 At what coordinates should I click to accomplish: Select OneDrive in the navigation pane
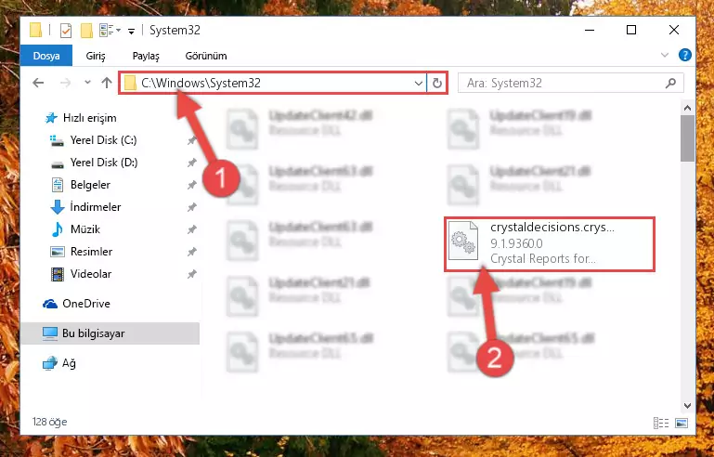(86, 304)
